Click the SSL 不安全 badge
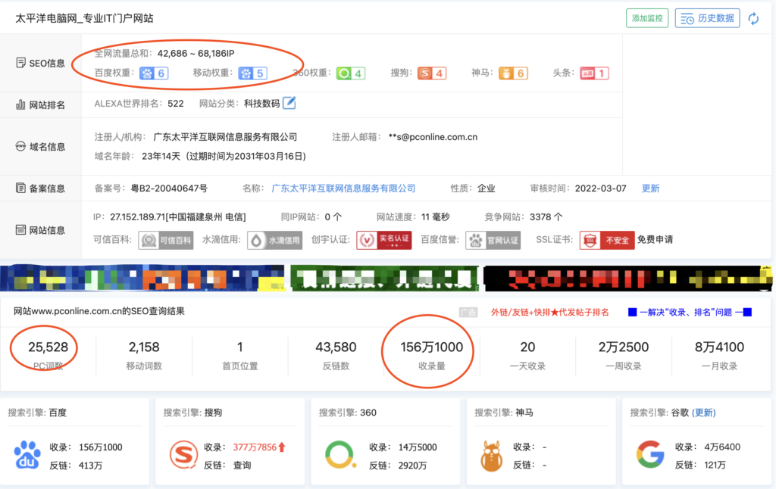776x489 pixels. (607, 240)
